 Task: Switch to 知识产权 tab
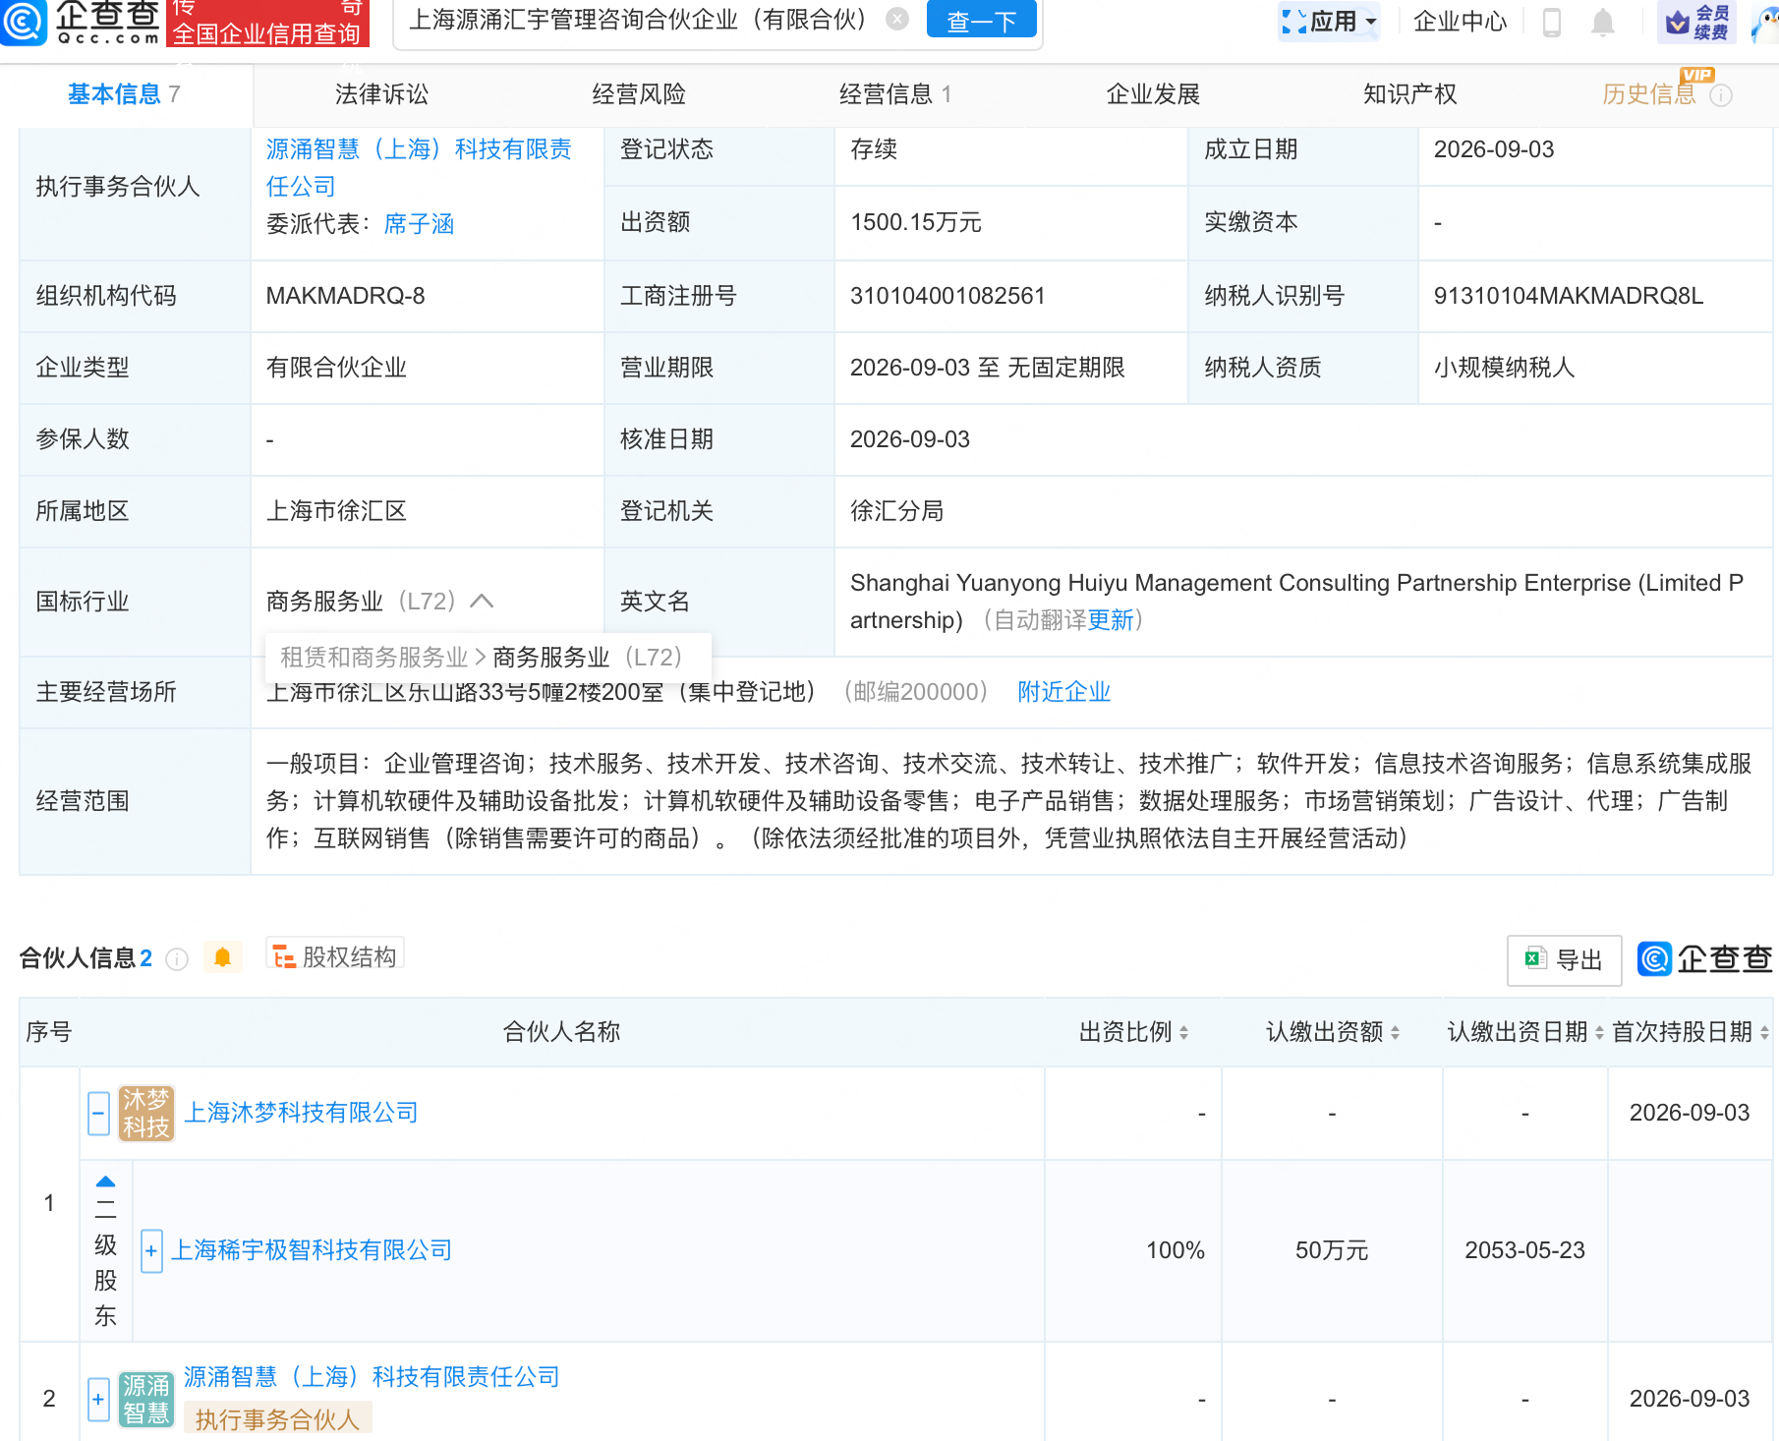click(x=1409, y=94)
